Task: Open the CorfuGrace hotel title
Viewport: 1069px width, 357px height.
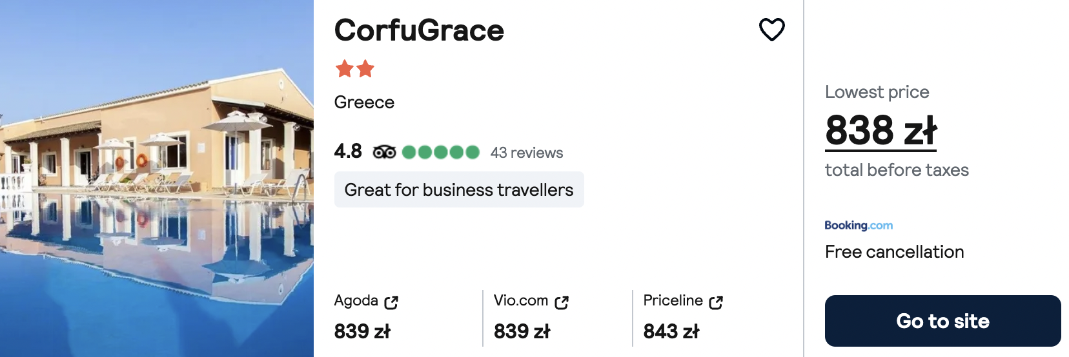Action: [x=419, y=30]
